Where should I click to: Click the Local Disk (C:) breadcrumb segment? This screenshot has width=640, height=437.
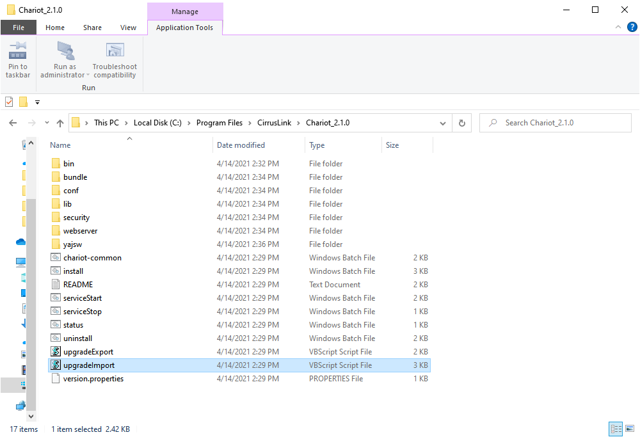point(157,123)
